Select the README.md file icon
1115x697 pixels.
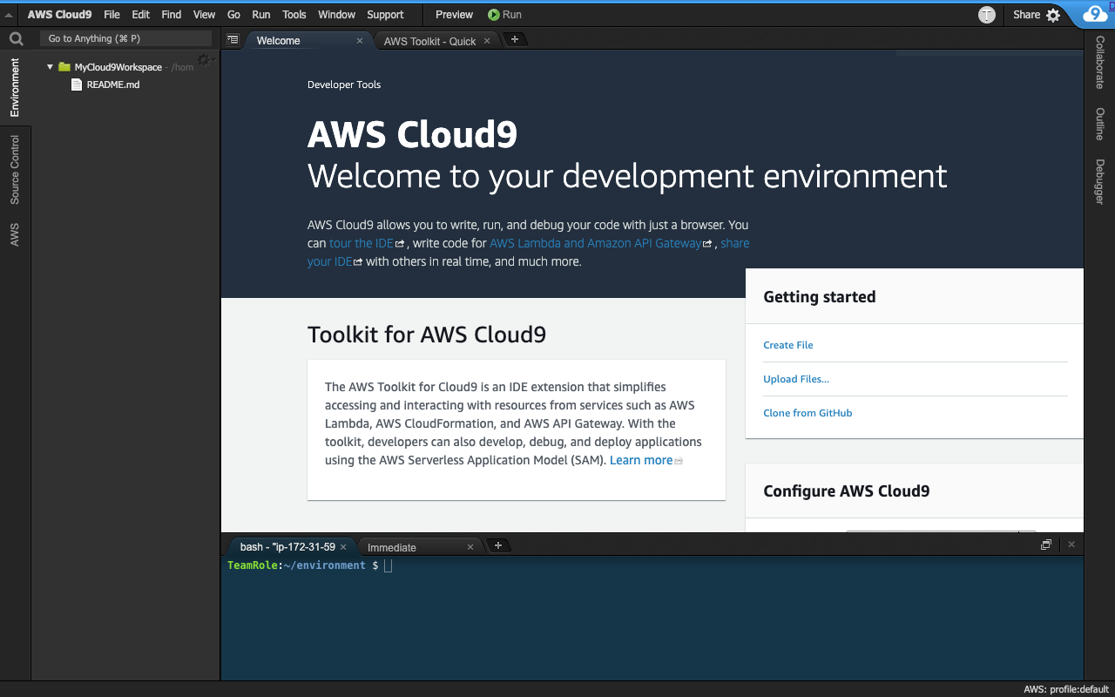77,85
